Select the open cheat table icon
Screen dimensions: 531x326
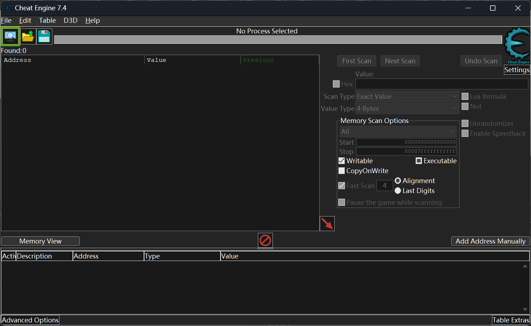(x=28, y=36)
